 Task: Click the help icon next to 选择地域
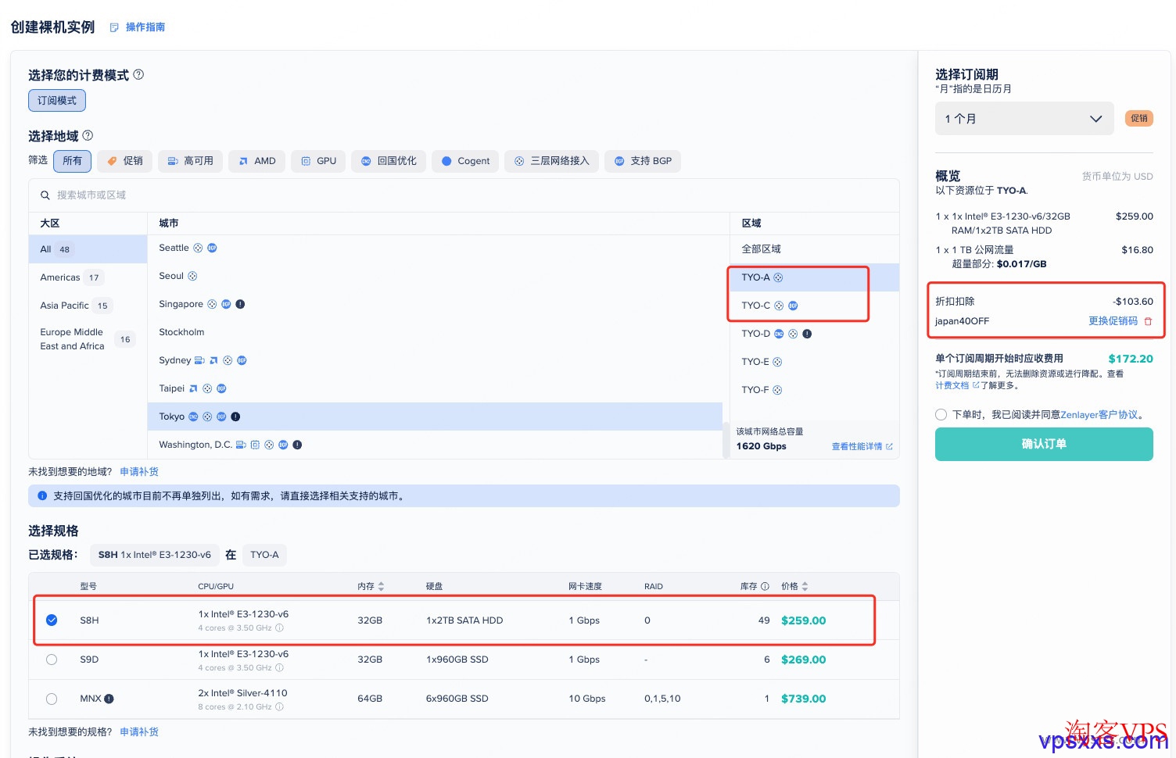click(87, 135)
